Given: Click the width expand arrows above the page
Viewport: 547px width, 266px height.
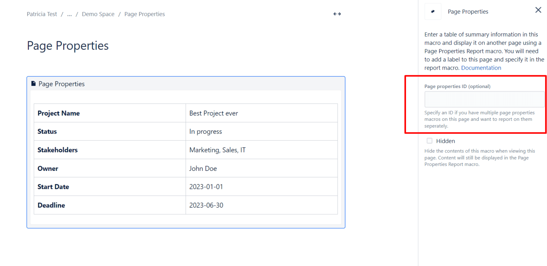Looking at the screenshot, I should [337, 13].
